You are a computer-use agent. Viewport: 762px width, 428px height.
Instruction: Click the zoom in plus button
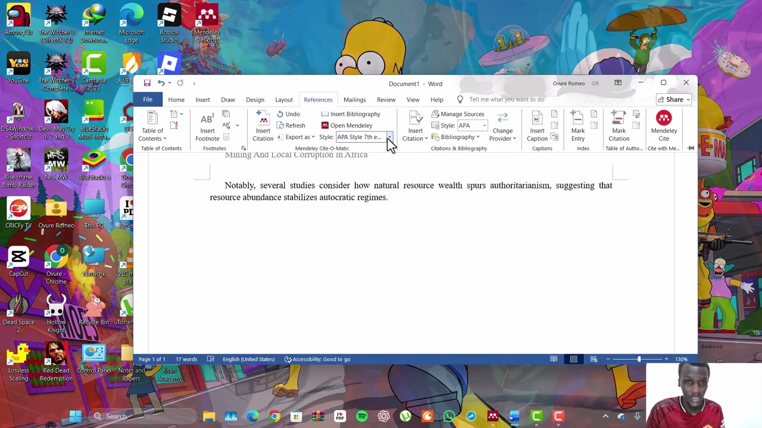pos(666,359)
